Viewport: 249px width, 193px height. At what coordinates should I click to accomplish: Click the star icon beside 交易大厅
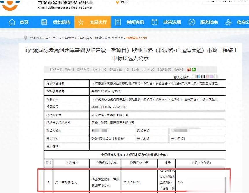point(81,22)
